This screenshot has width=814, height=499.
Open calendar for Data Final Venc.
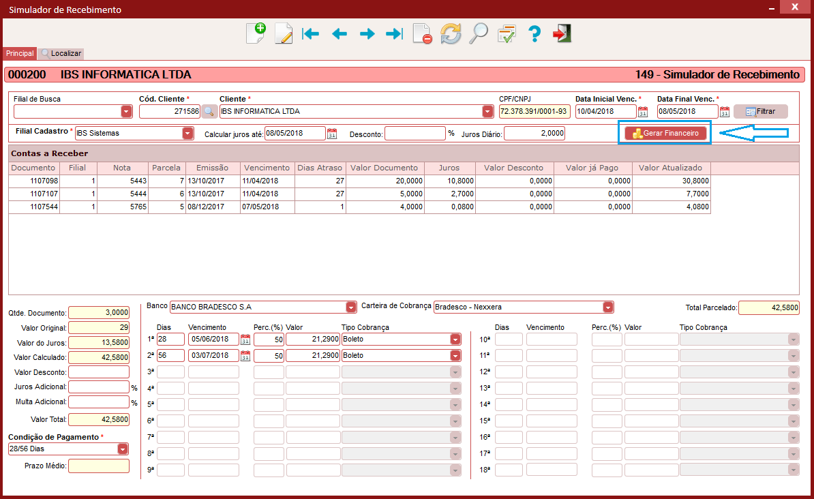click(725, 112)
